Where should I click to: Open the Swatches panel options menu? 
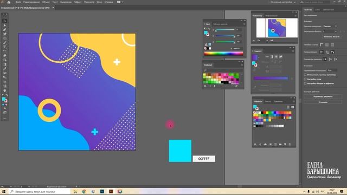coord(294,101)
